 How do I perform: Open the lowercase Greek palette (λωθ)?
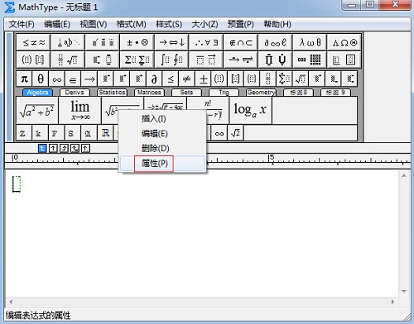(310, 42)
